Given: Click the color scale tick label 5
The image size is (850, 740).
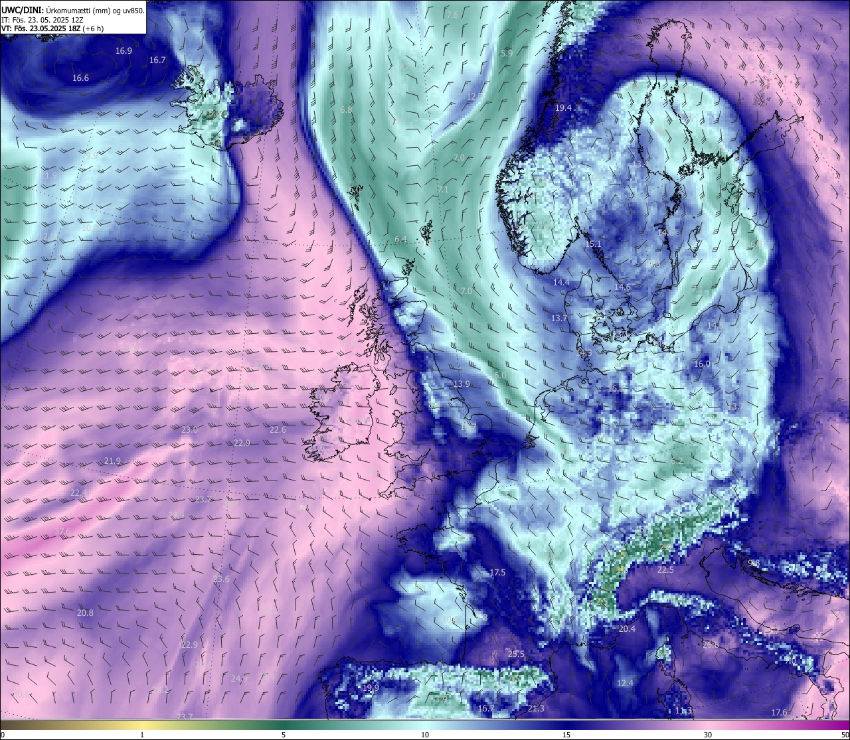Looking at the screenshot, I should click(x=284, y=735).
